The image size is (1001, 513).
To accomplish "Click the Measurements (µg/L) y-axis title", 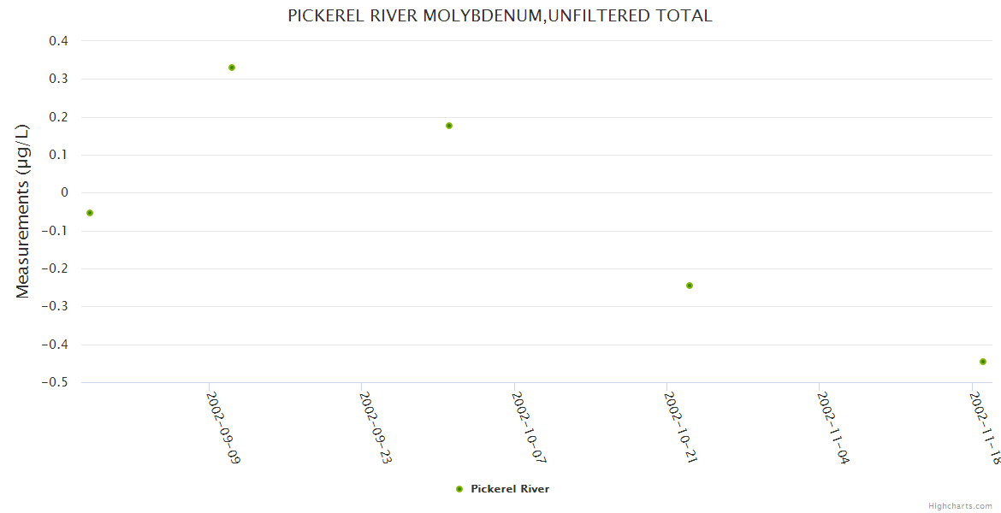I will tap(23, 211).
